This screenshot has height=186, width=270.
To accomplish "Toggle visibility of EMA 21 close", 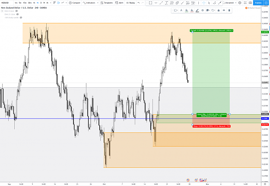I will tap(17, 14).
